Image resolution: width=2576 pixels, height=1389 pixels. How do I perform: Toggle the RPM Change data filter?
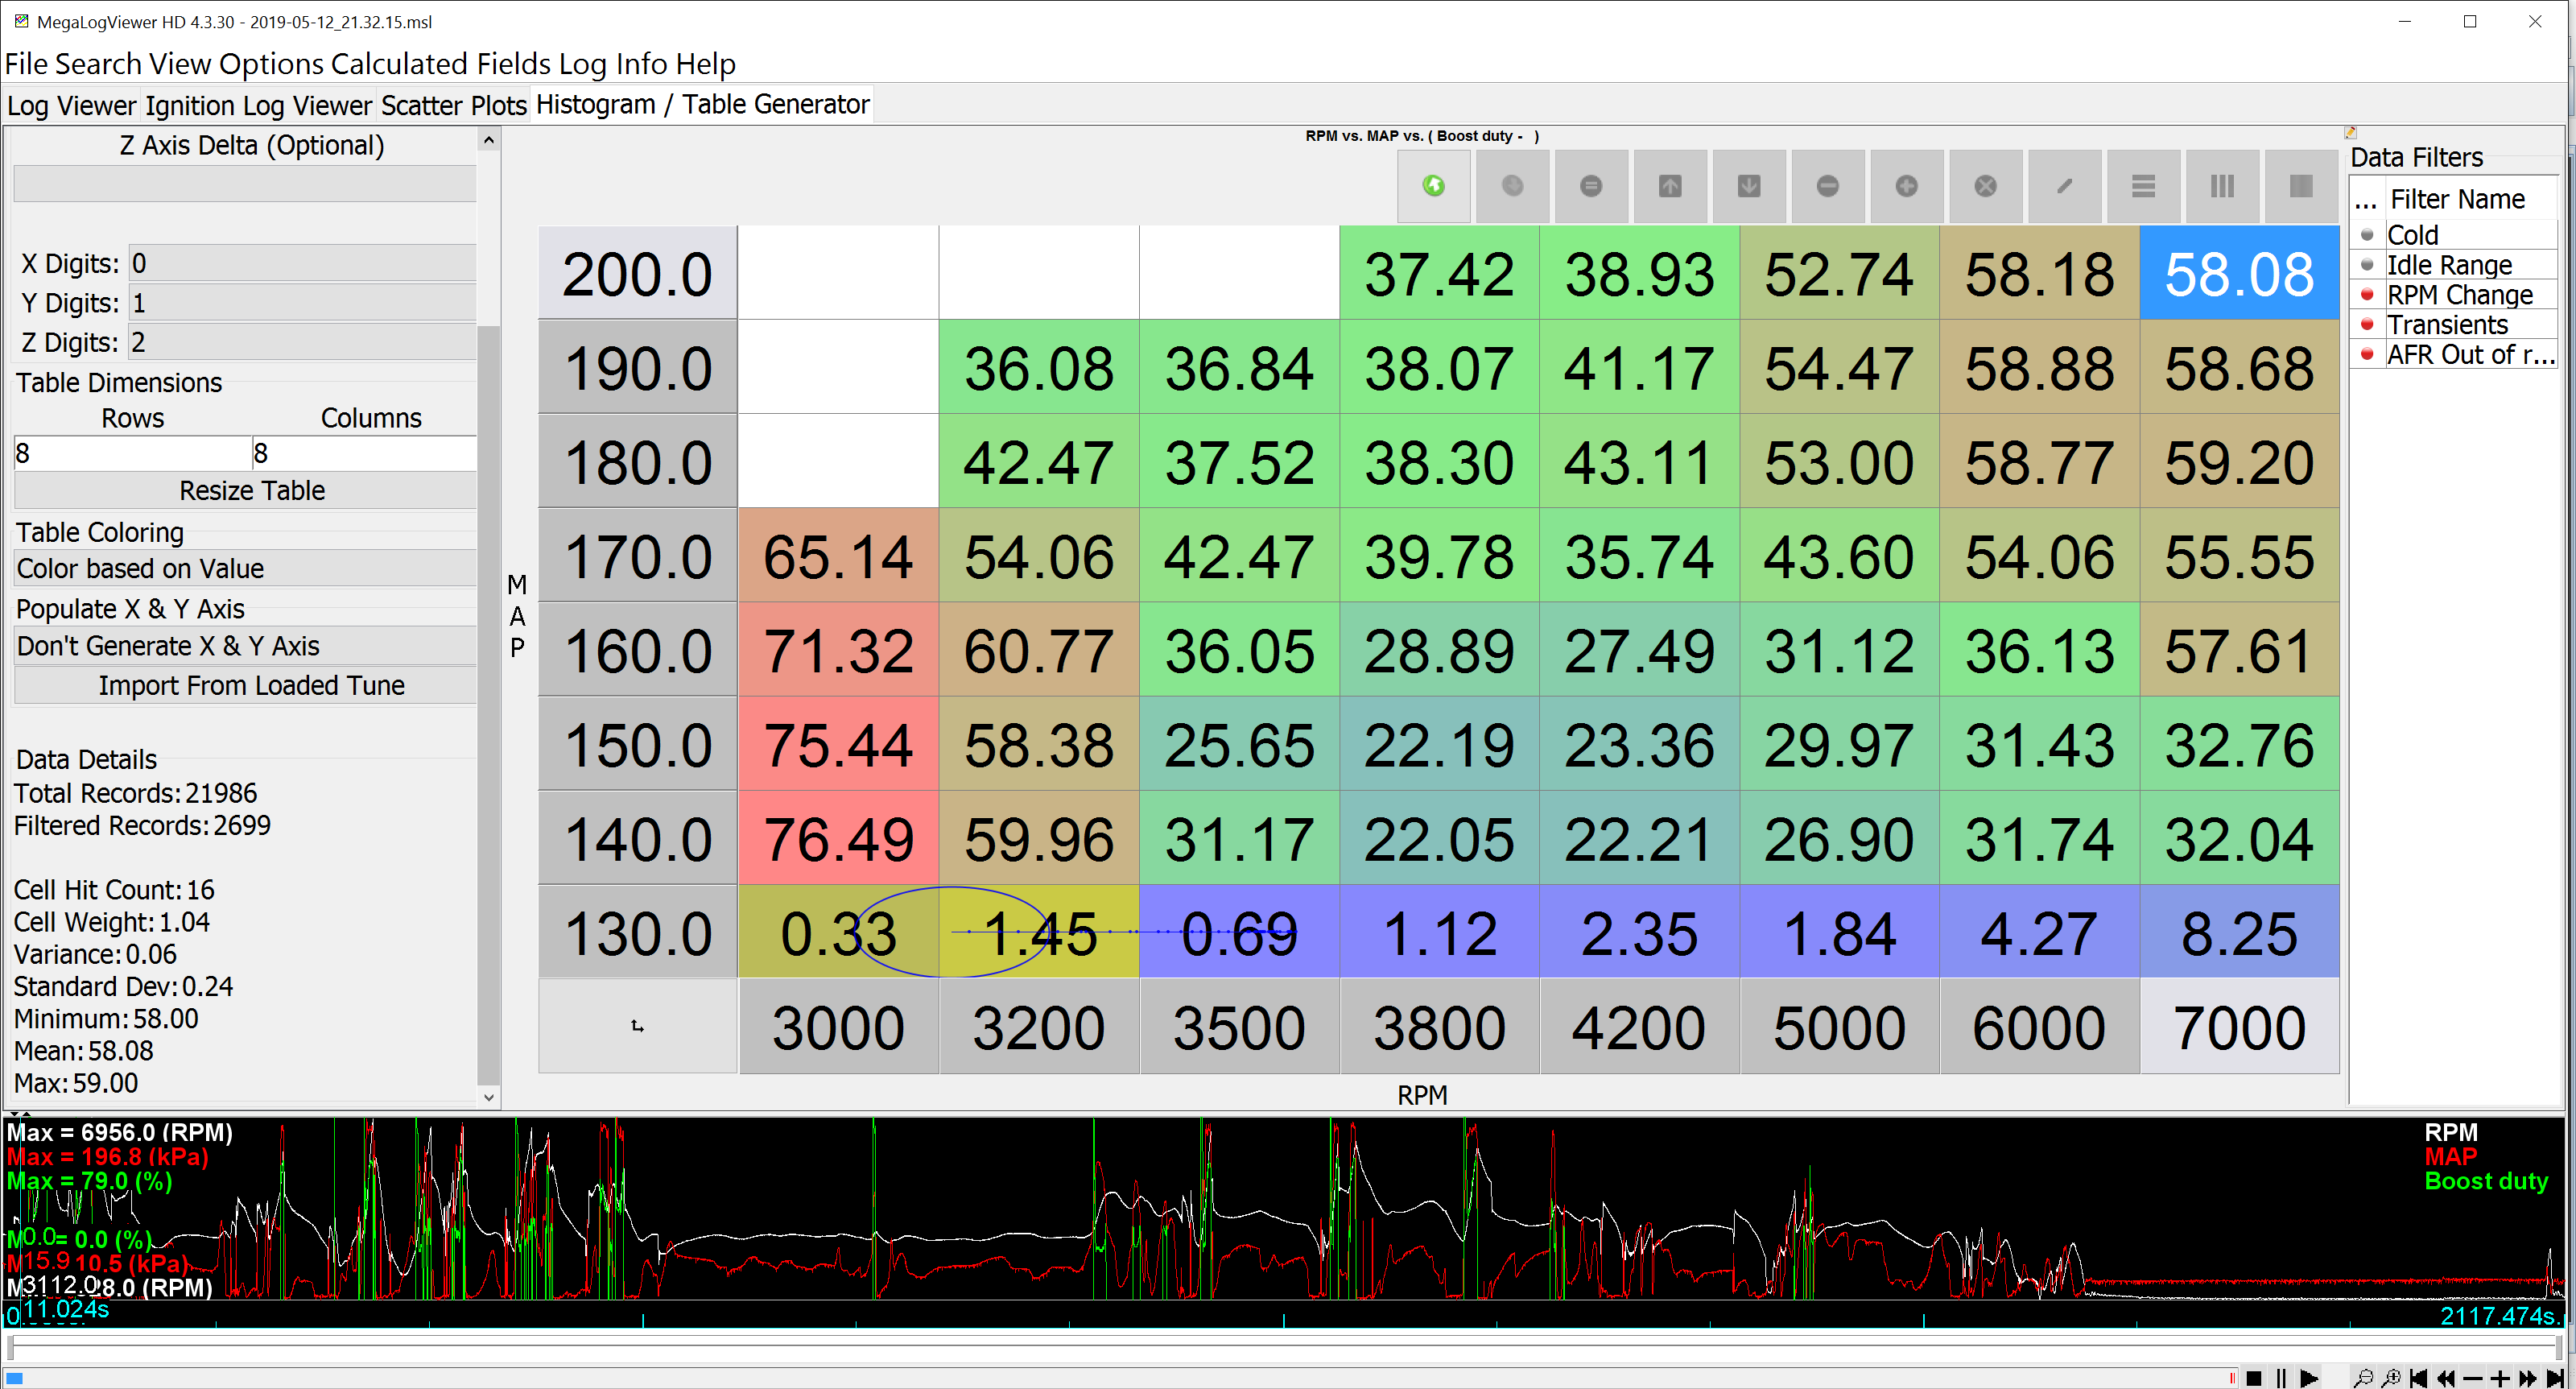pyautogui.click(x=2367, y=295)
